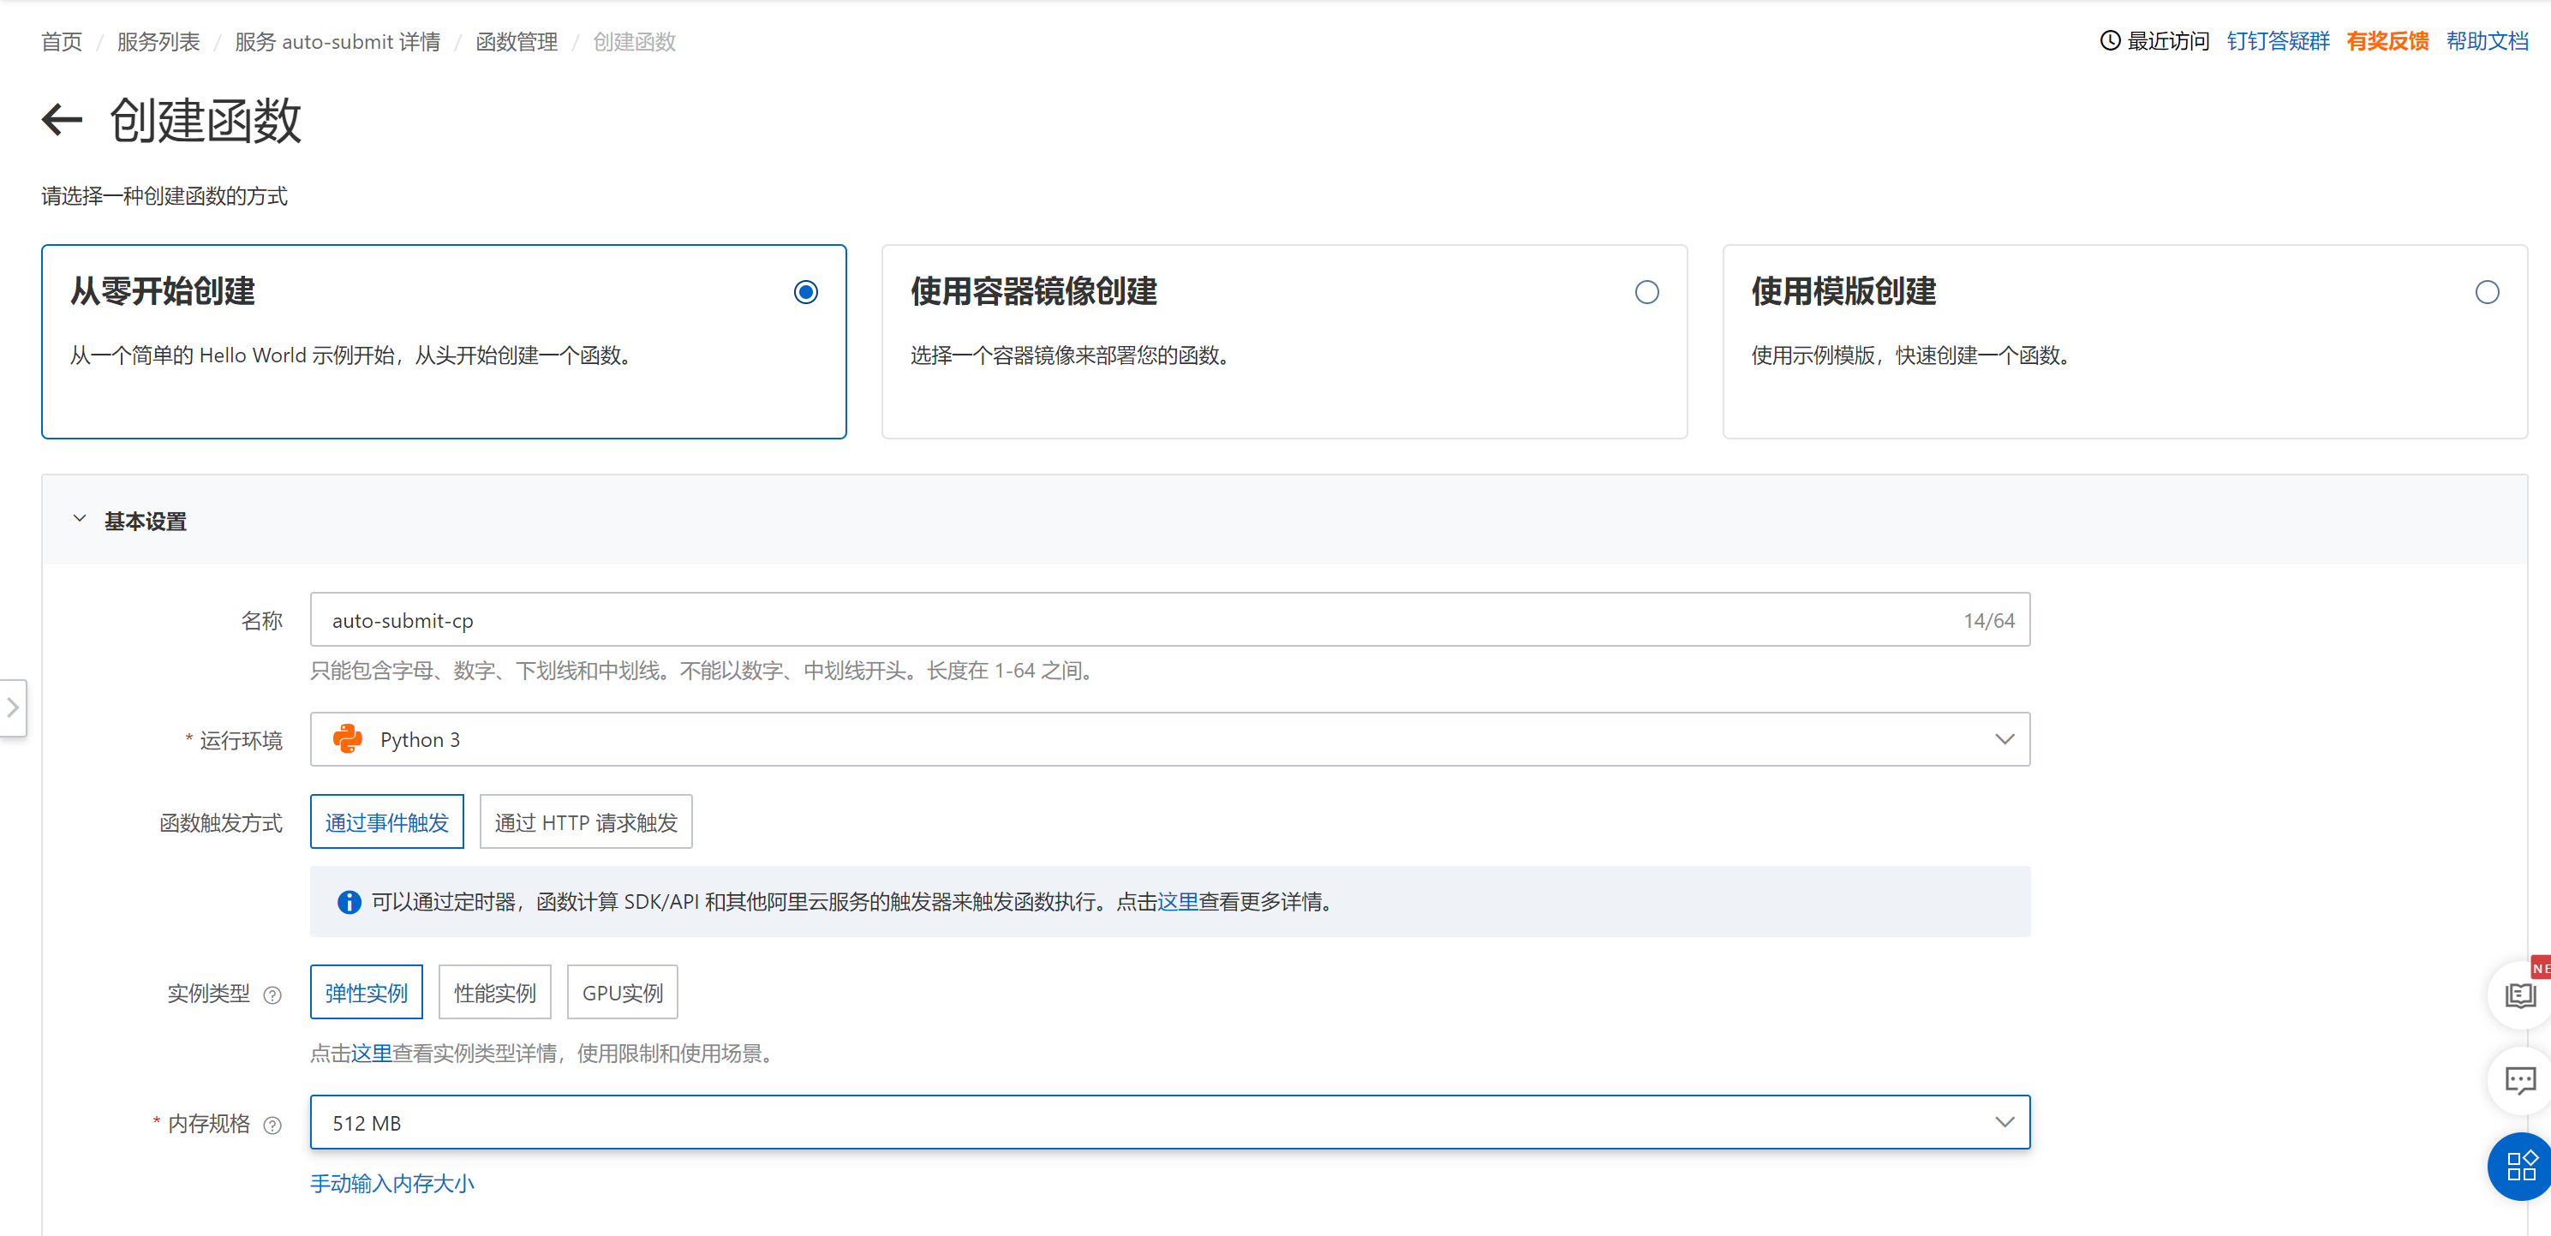Collapse the 基本设置 section chevron
The image size is (2551, 1236).
pyautogui.click(x=81, y=520)
